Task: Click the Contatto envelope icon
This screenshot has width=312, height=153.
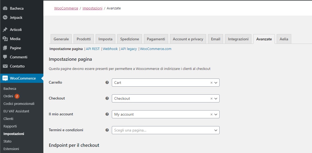Action: point(5,66)
